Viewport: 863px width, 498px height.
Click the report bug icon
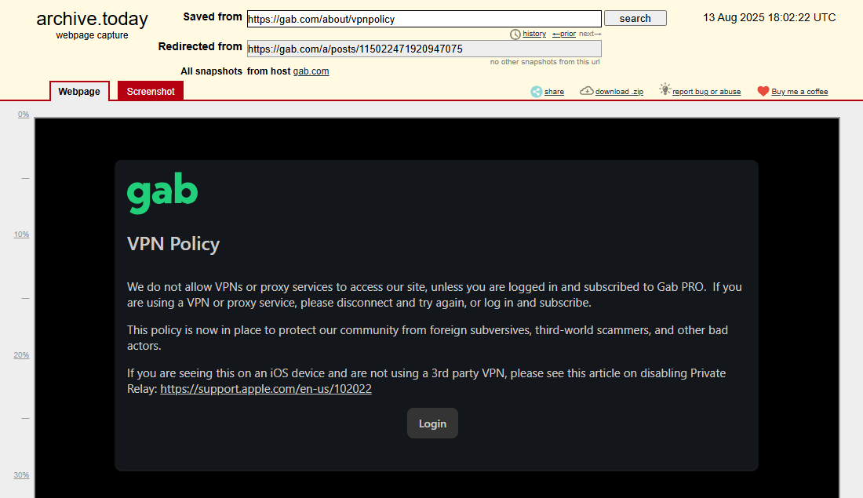point(665,89)
